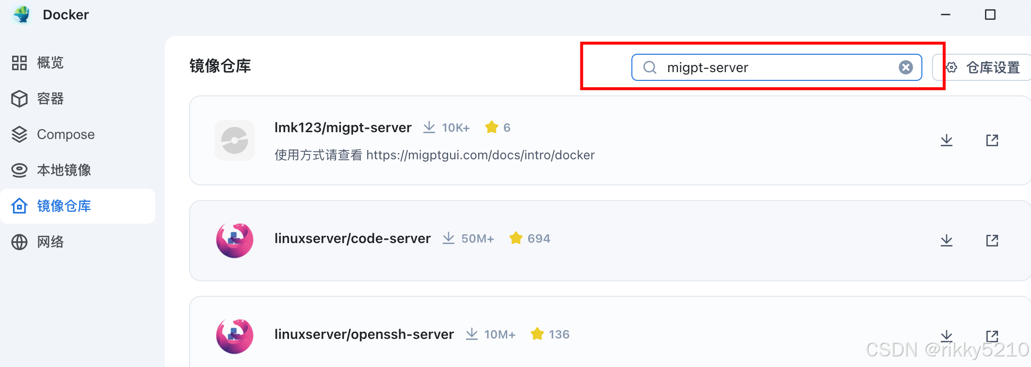Maximize the Docker window

(x=990, y=15)
